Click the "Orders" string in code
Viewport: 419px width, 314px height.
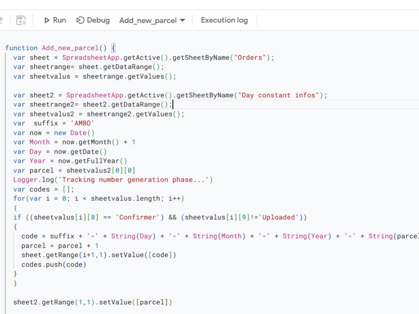click(250, 58)
